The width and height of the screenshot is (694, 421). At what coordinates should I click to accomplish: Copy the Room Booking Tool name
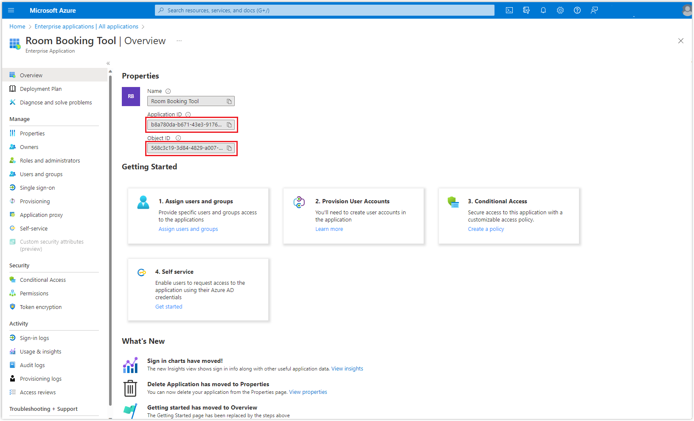point(229,101)
